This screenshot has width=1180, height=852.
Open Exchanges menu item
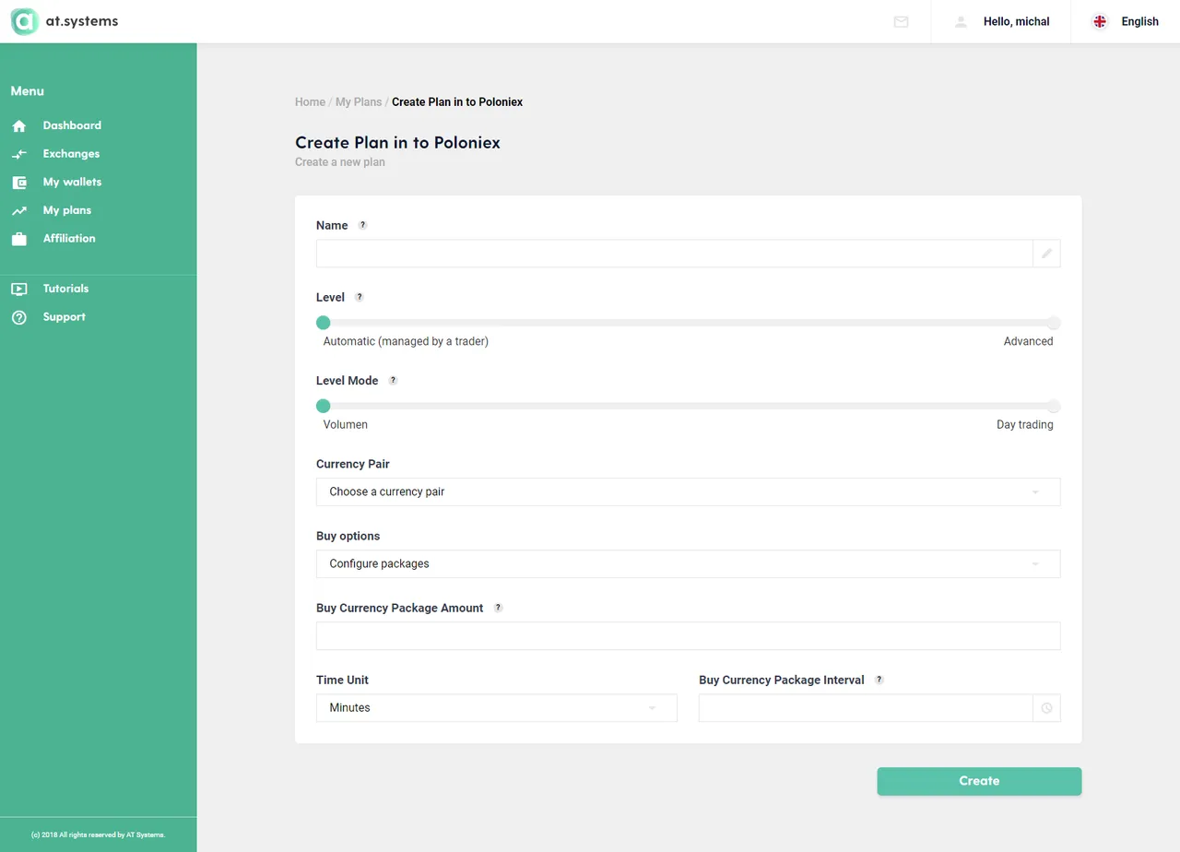coord(71,154)
